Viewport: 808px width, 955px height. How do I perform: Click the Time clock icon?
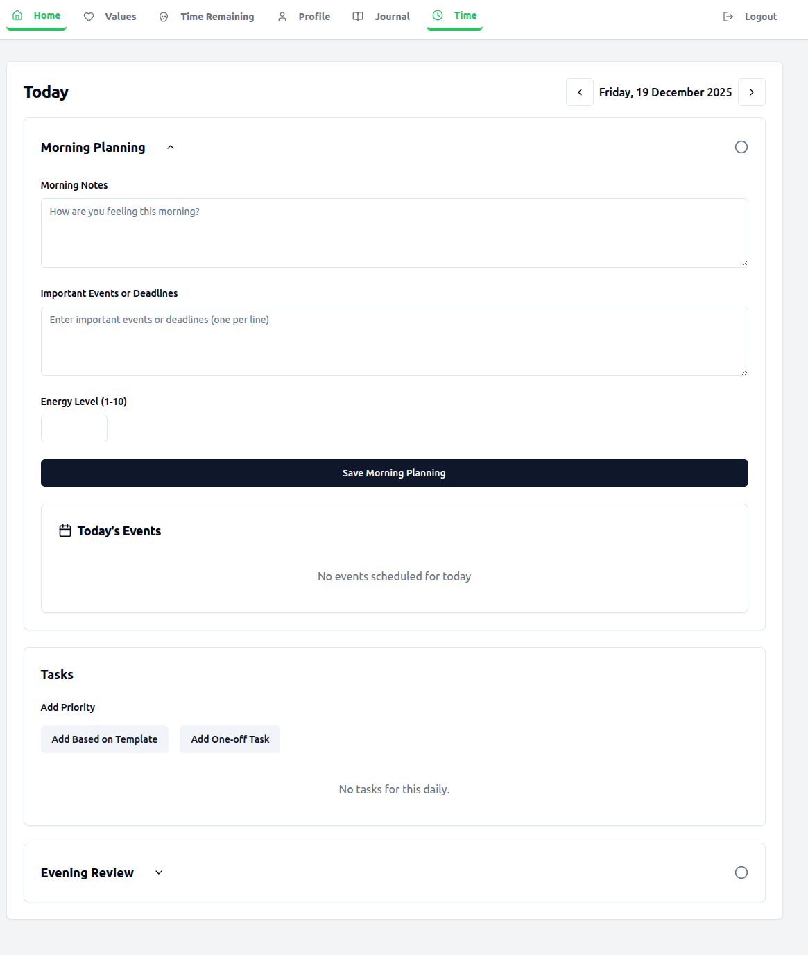point(438,15)
